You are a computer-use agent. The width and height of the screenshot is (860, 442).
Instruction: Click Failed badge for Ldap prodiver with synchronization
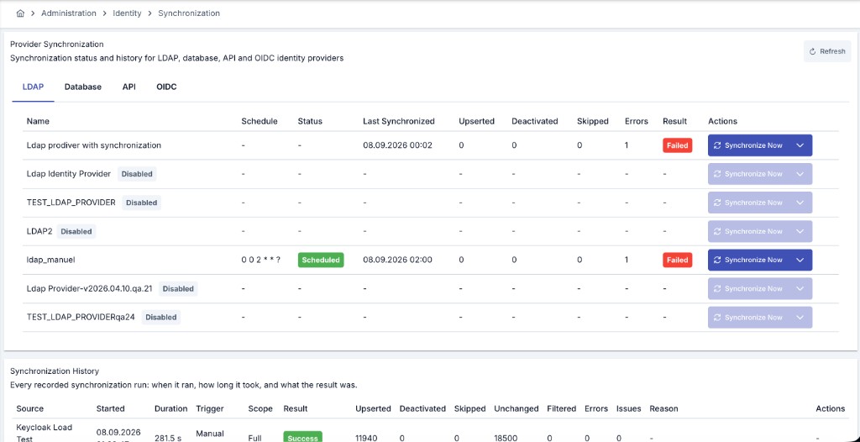click(678, 145)
